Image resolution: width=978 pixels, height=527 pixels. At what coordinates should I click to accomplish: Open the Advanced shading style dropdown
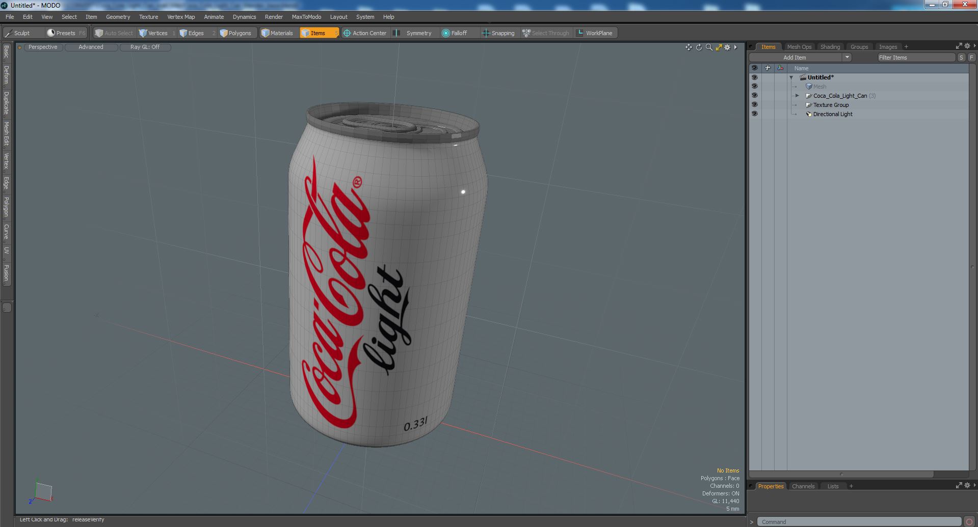(x=91, y=47)
